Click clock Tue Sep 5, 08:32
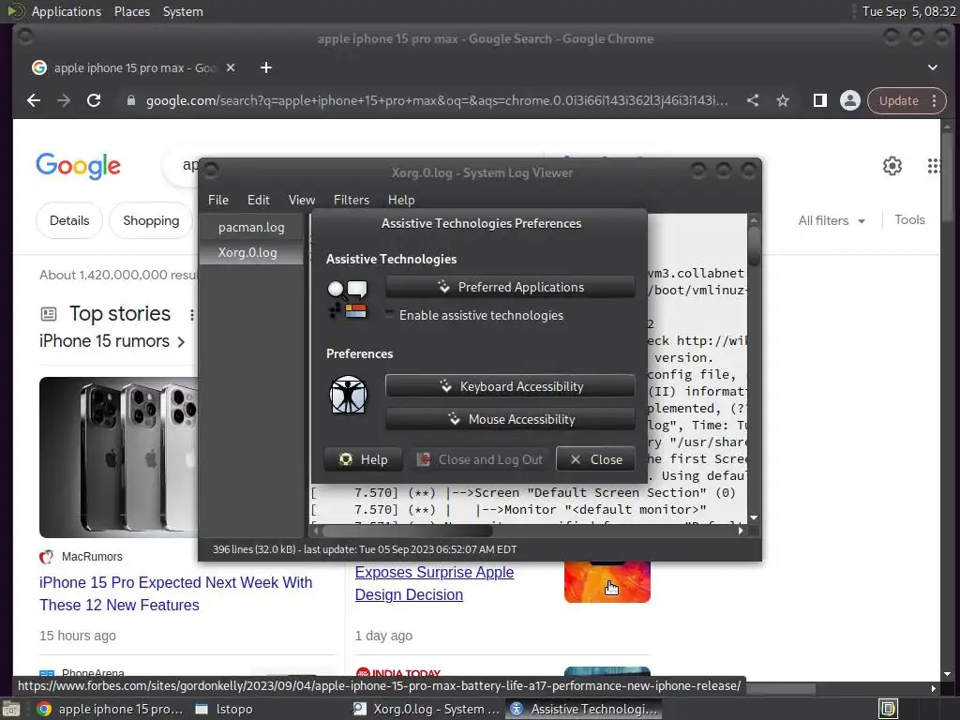 pos(908,11)
